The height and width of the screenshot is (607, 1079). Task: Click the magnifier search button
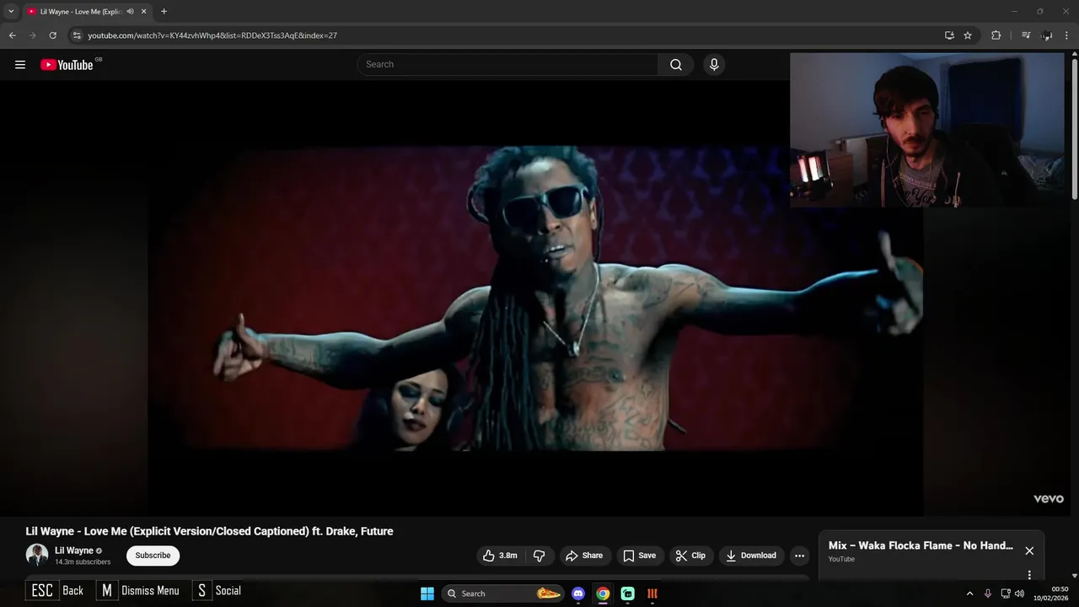click(676, 64)
